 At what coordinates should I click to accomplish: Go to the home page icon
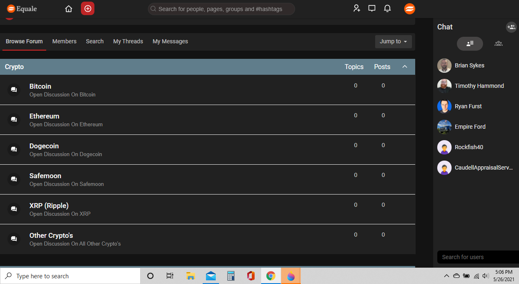(x=69, y=9)
